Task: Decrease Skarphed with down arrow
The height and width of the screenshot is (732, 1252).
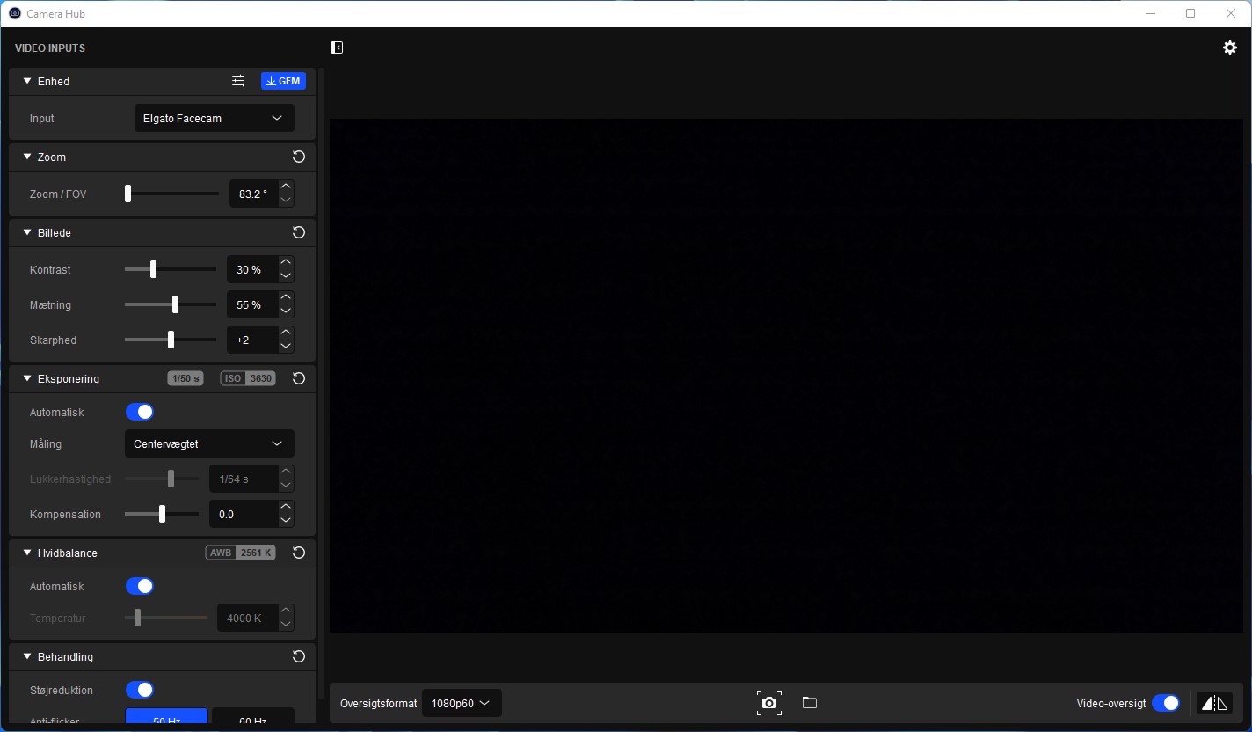Action: pos(286,346)
